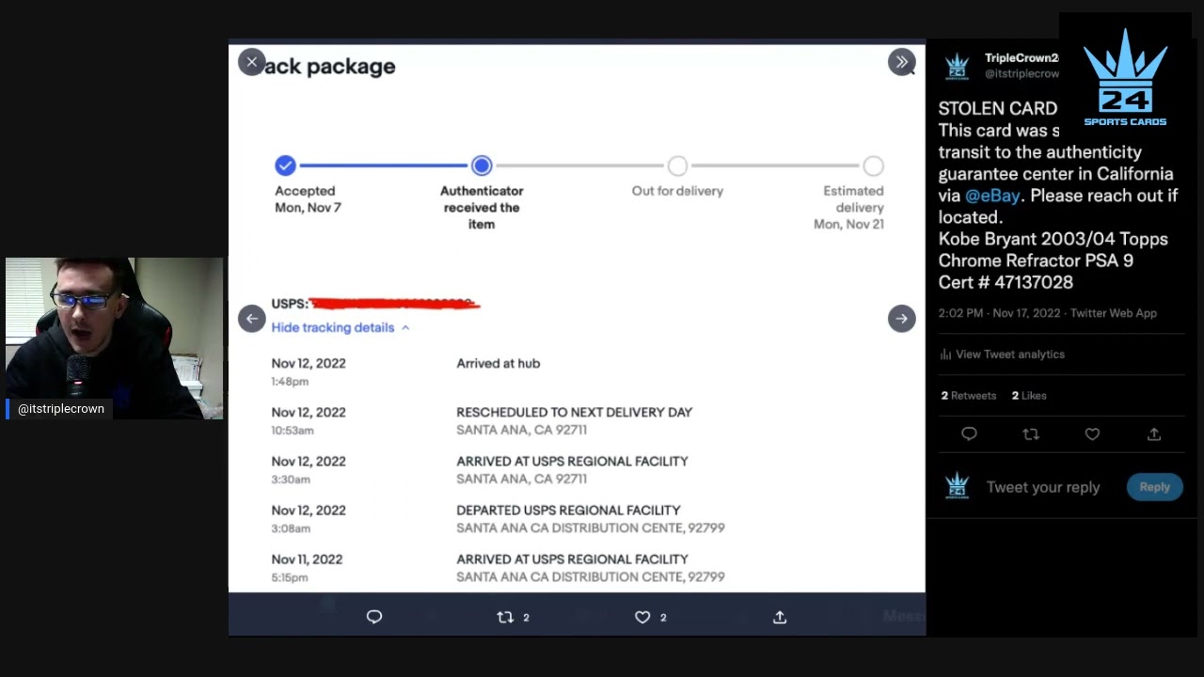The height and width of the screenshot is (677, 1204).
Task: Click the @itstriplecrown webcam label
Action: click(x=61, y=409)
